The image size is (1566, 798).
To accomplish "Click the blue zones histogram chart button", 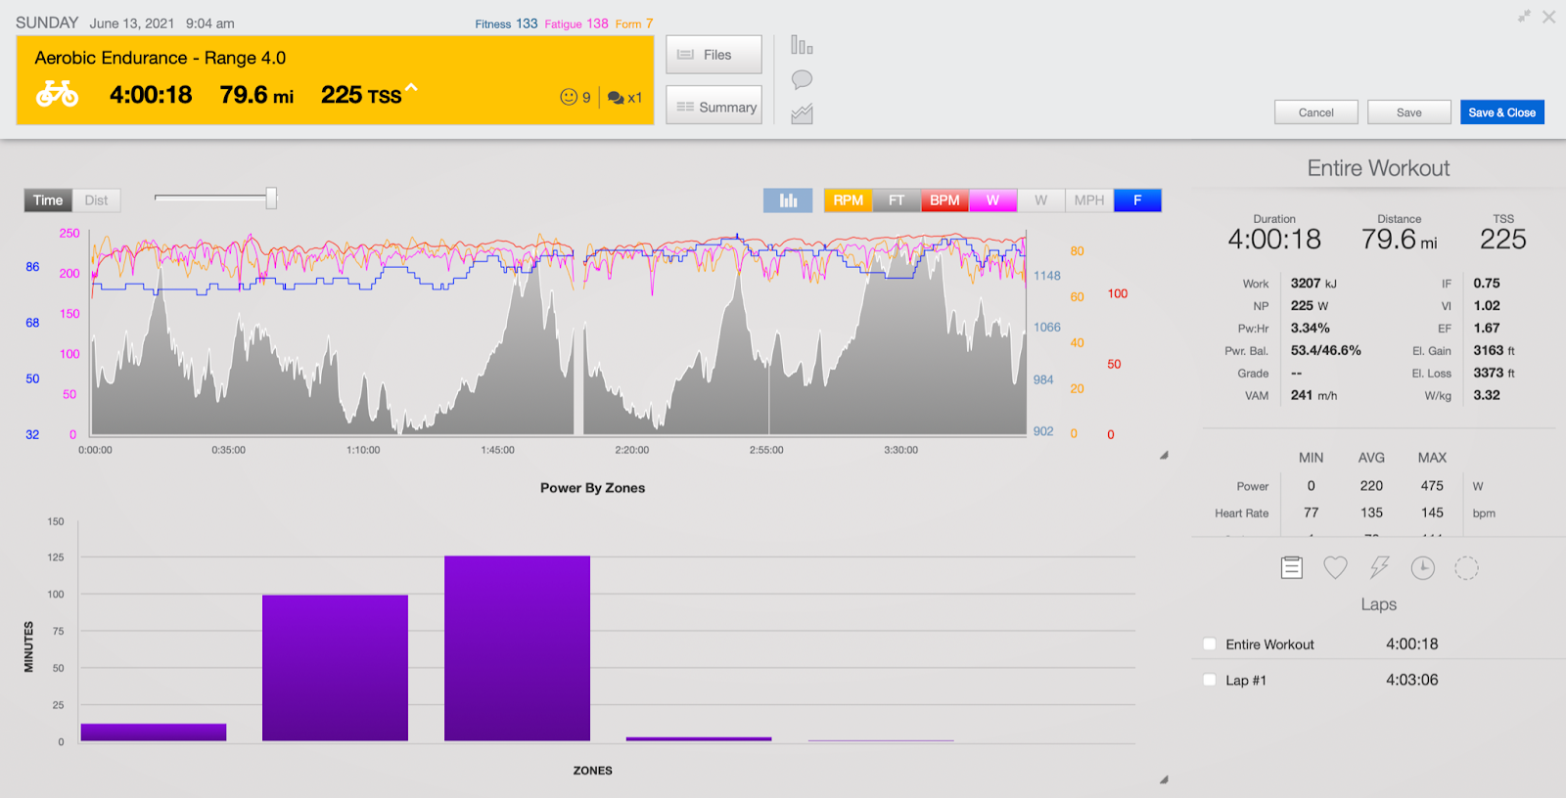I will 788,200.
